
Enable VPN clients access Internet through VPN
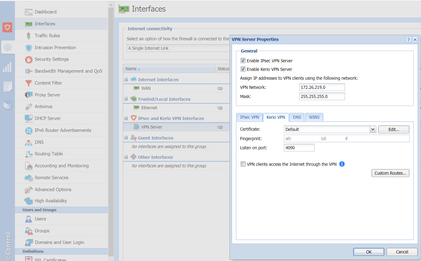pos(243,164)
